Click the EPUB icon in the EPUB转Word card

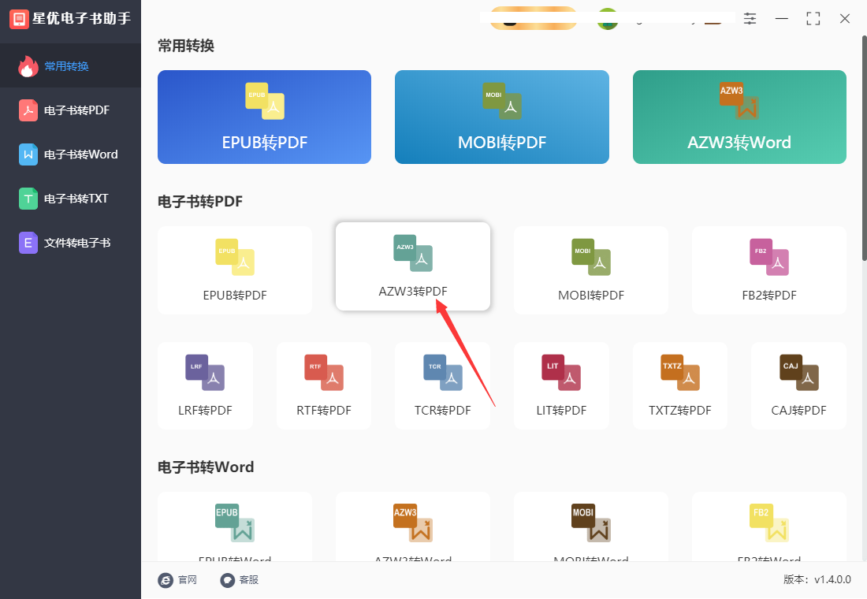click(x=235, y=523)
